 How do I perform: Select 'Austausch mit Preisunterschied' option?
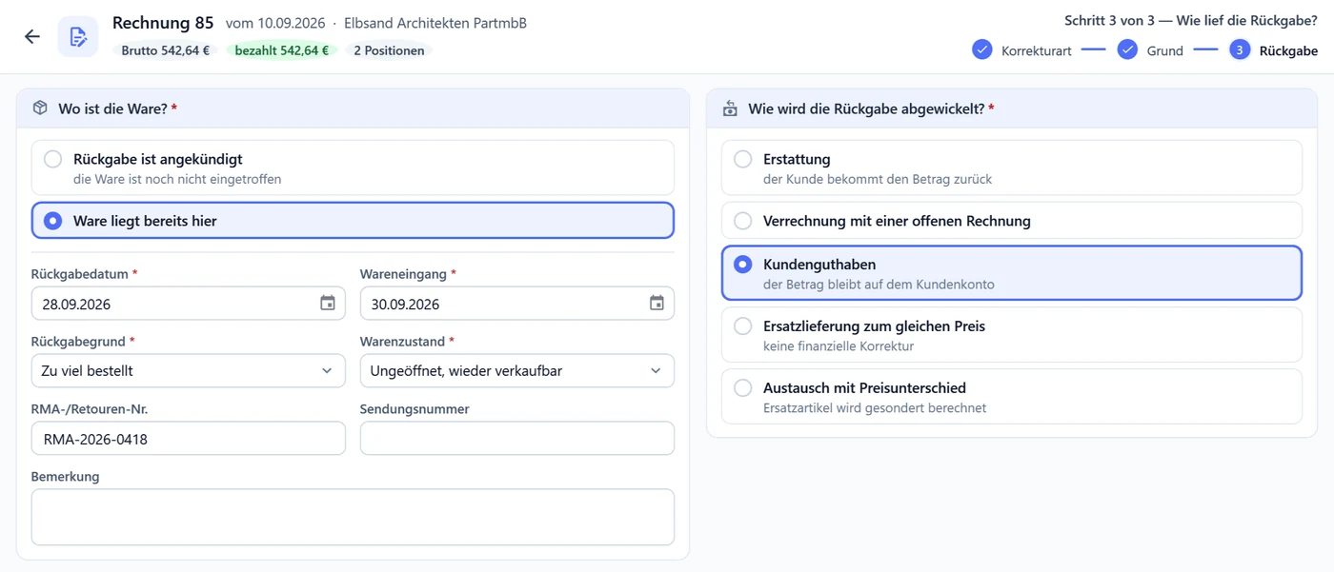[1012, 397]
